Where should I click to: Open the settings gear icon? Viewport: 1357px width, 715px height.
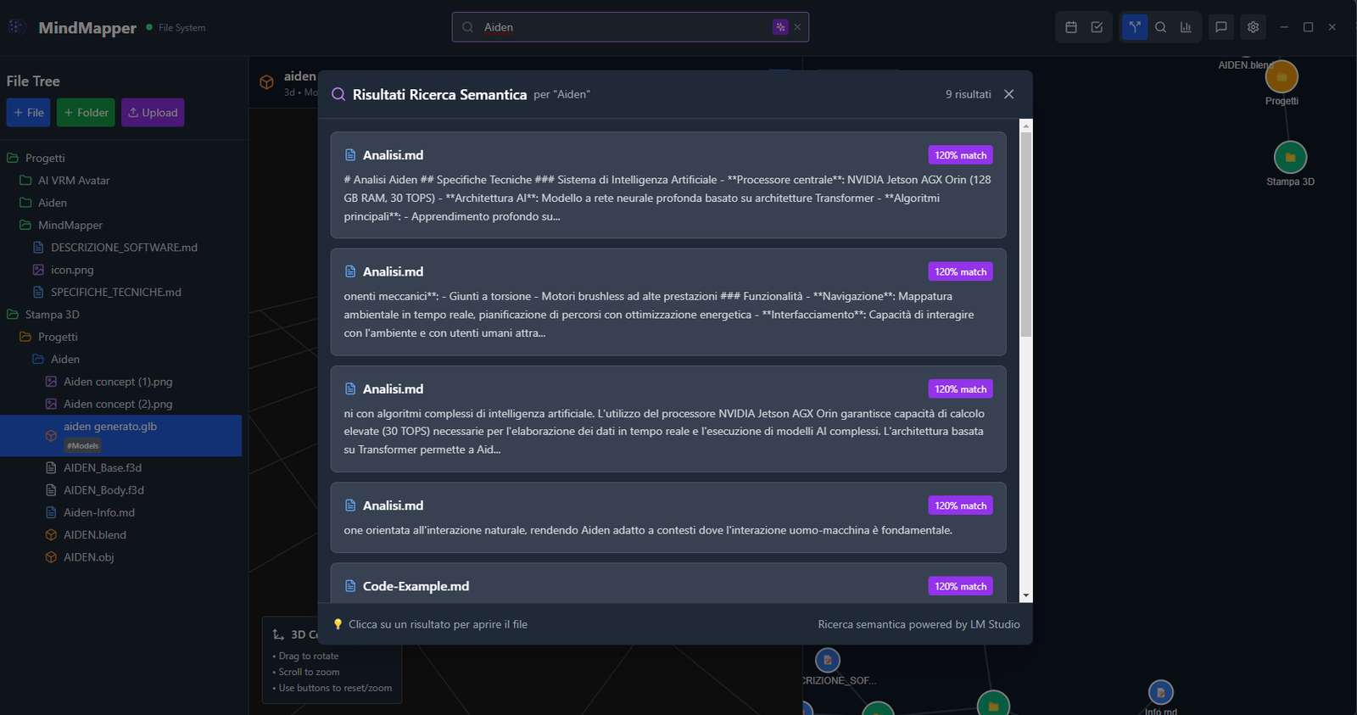(1253, 27)
